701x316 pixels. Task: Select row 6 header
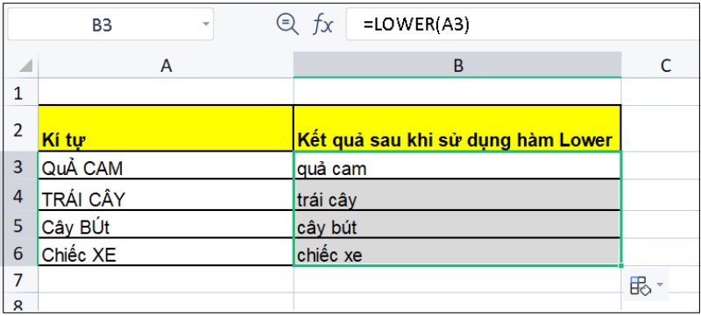coord(18,253)
